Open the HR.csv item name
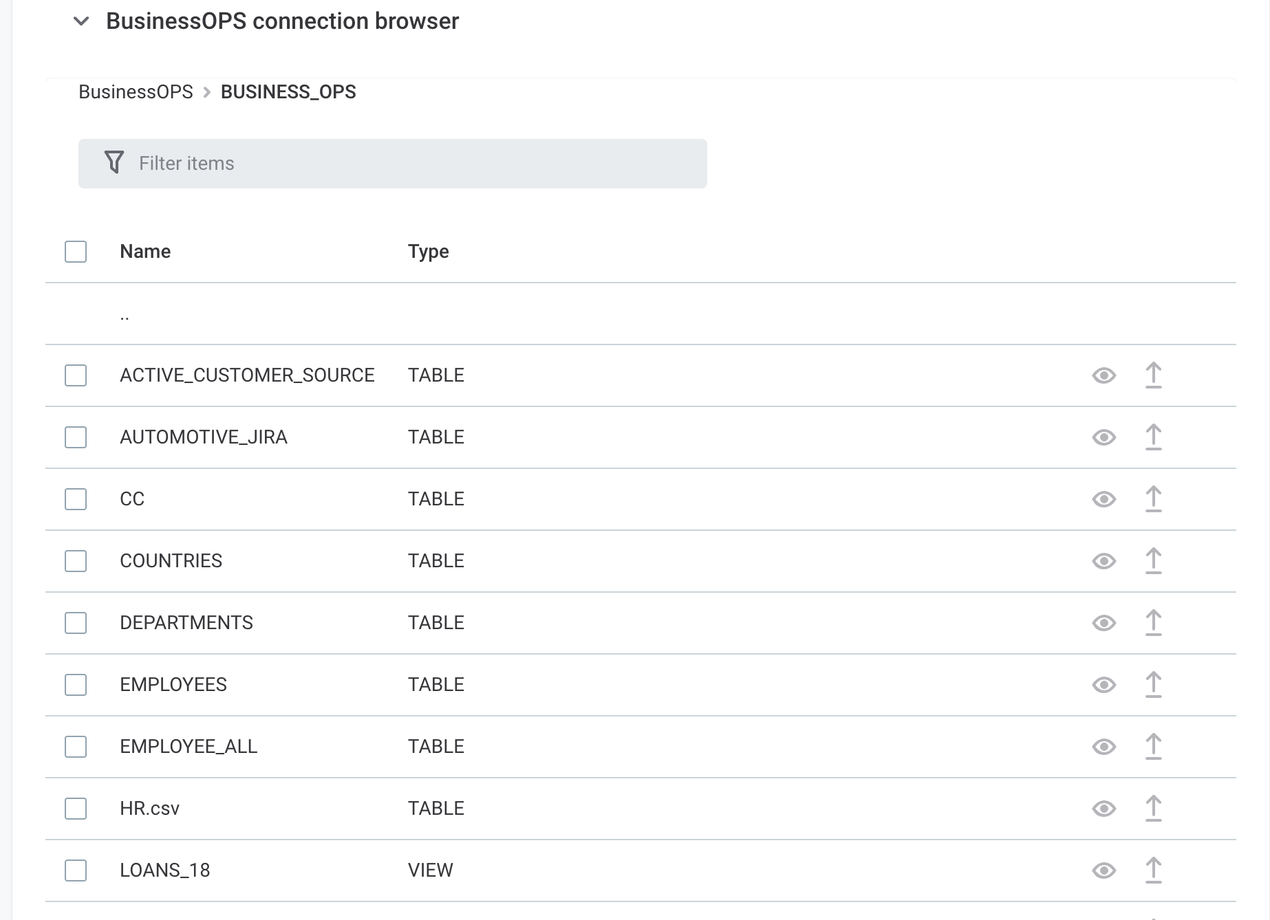 149,809
